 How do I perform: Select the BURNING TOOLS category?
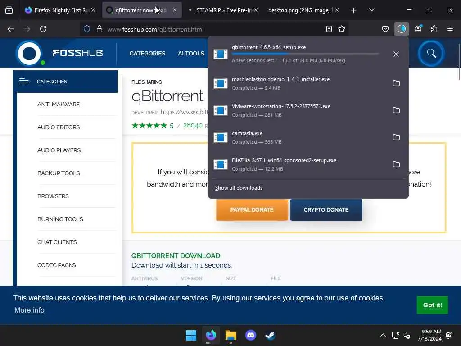coord(60,219)
